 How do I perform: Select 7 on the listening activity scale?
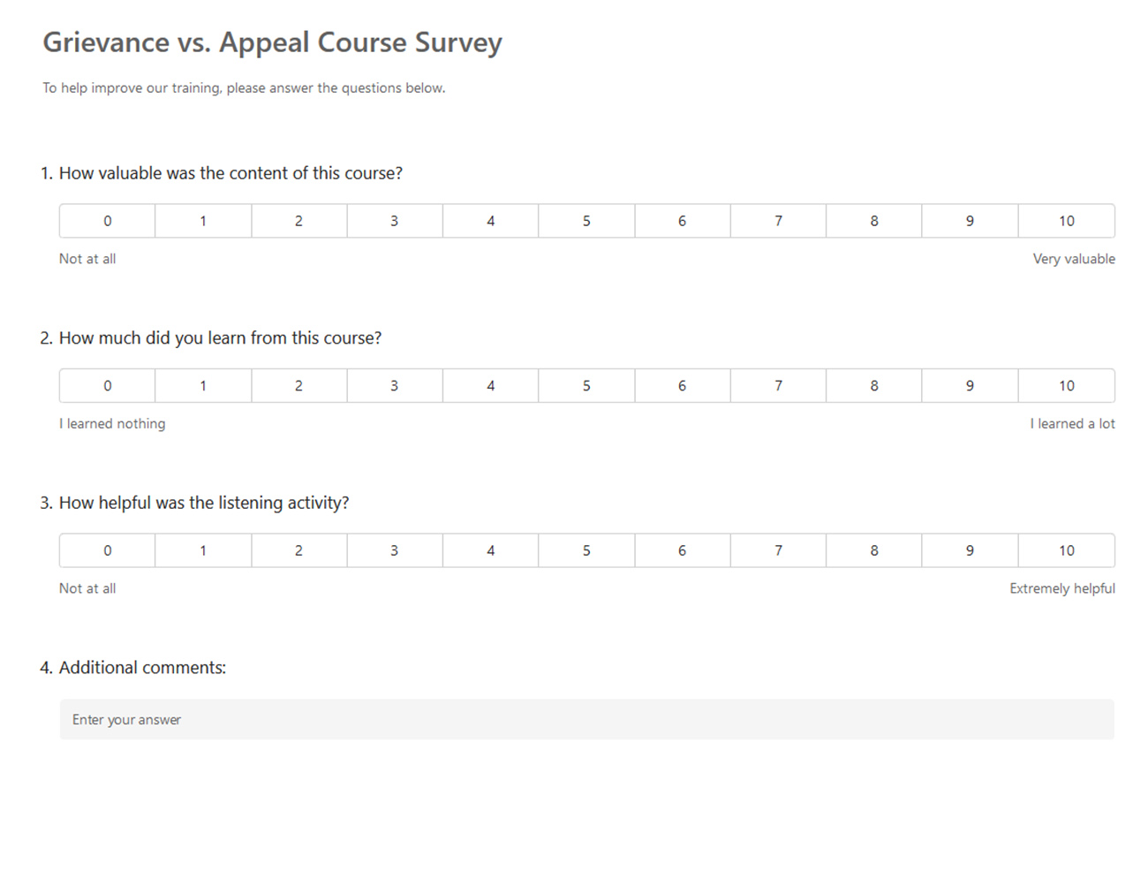point(778,550)
